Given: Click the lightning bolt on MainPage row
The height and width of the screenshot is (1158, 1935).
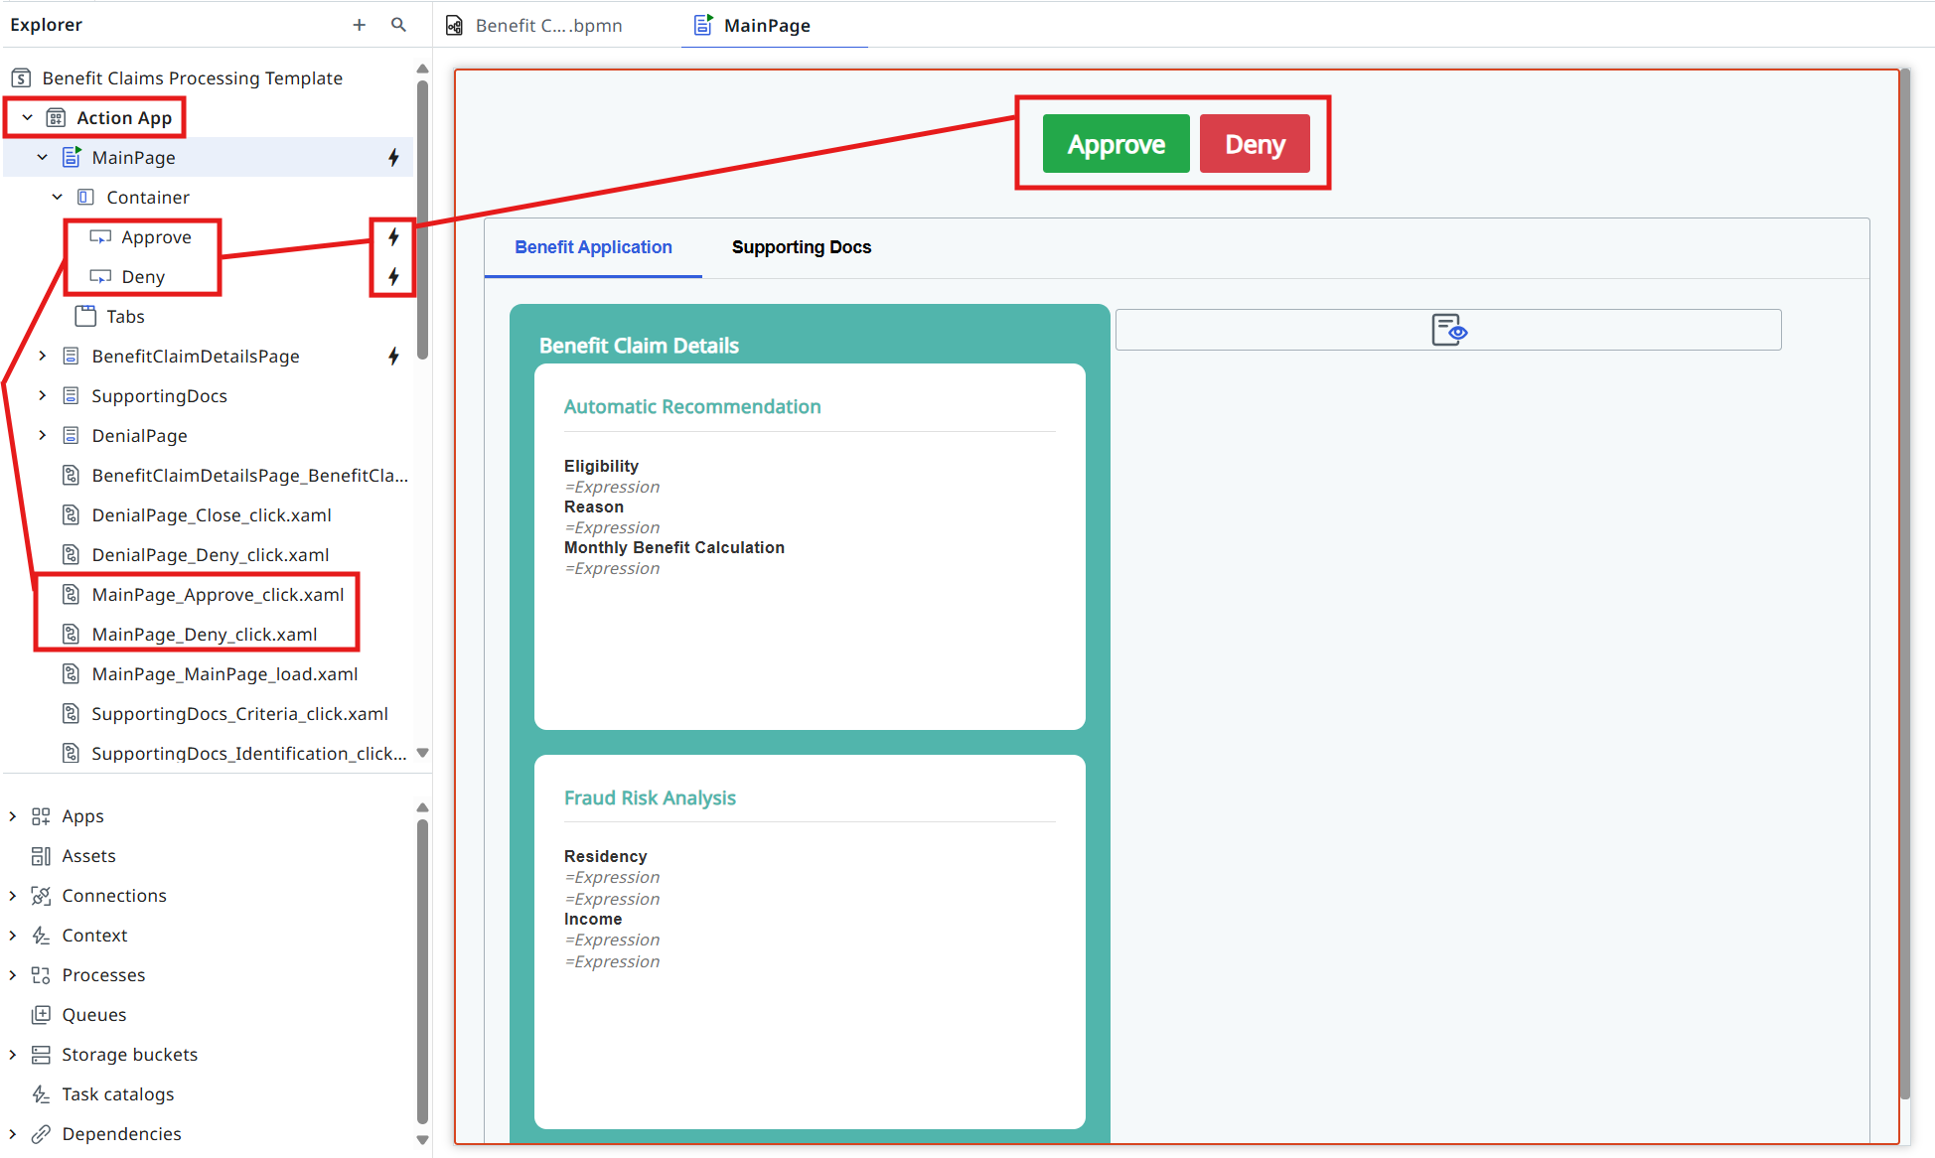Looking at the screenshot, I should tap(393, 157).
